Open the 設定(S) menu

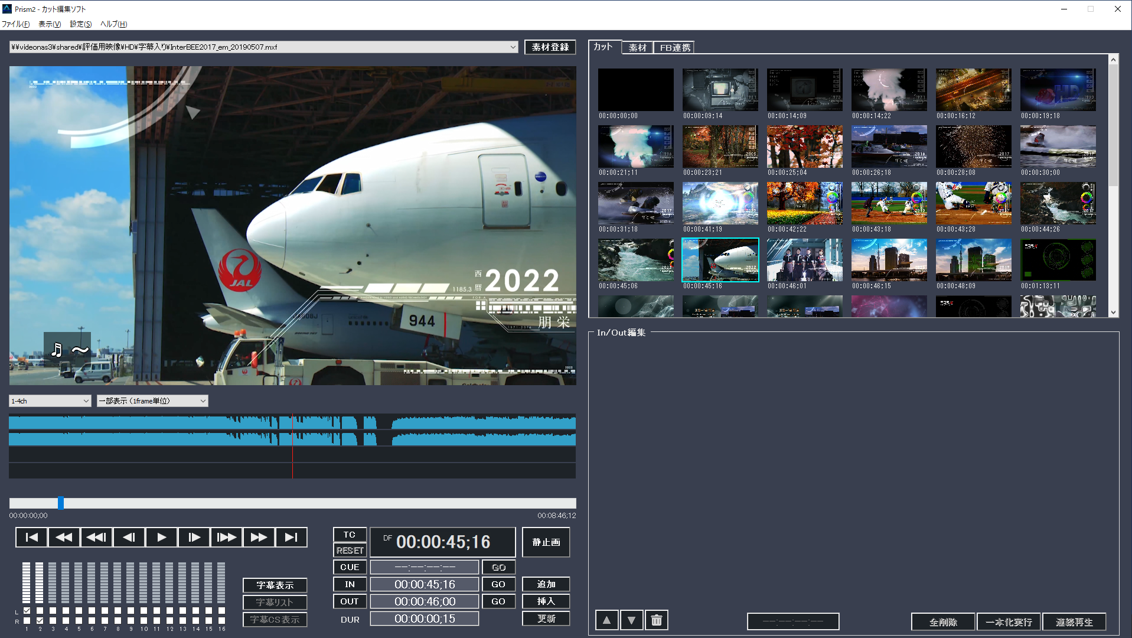[x=80, y=24]
